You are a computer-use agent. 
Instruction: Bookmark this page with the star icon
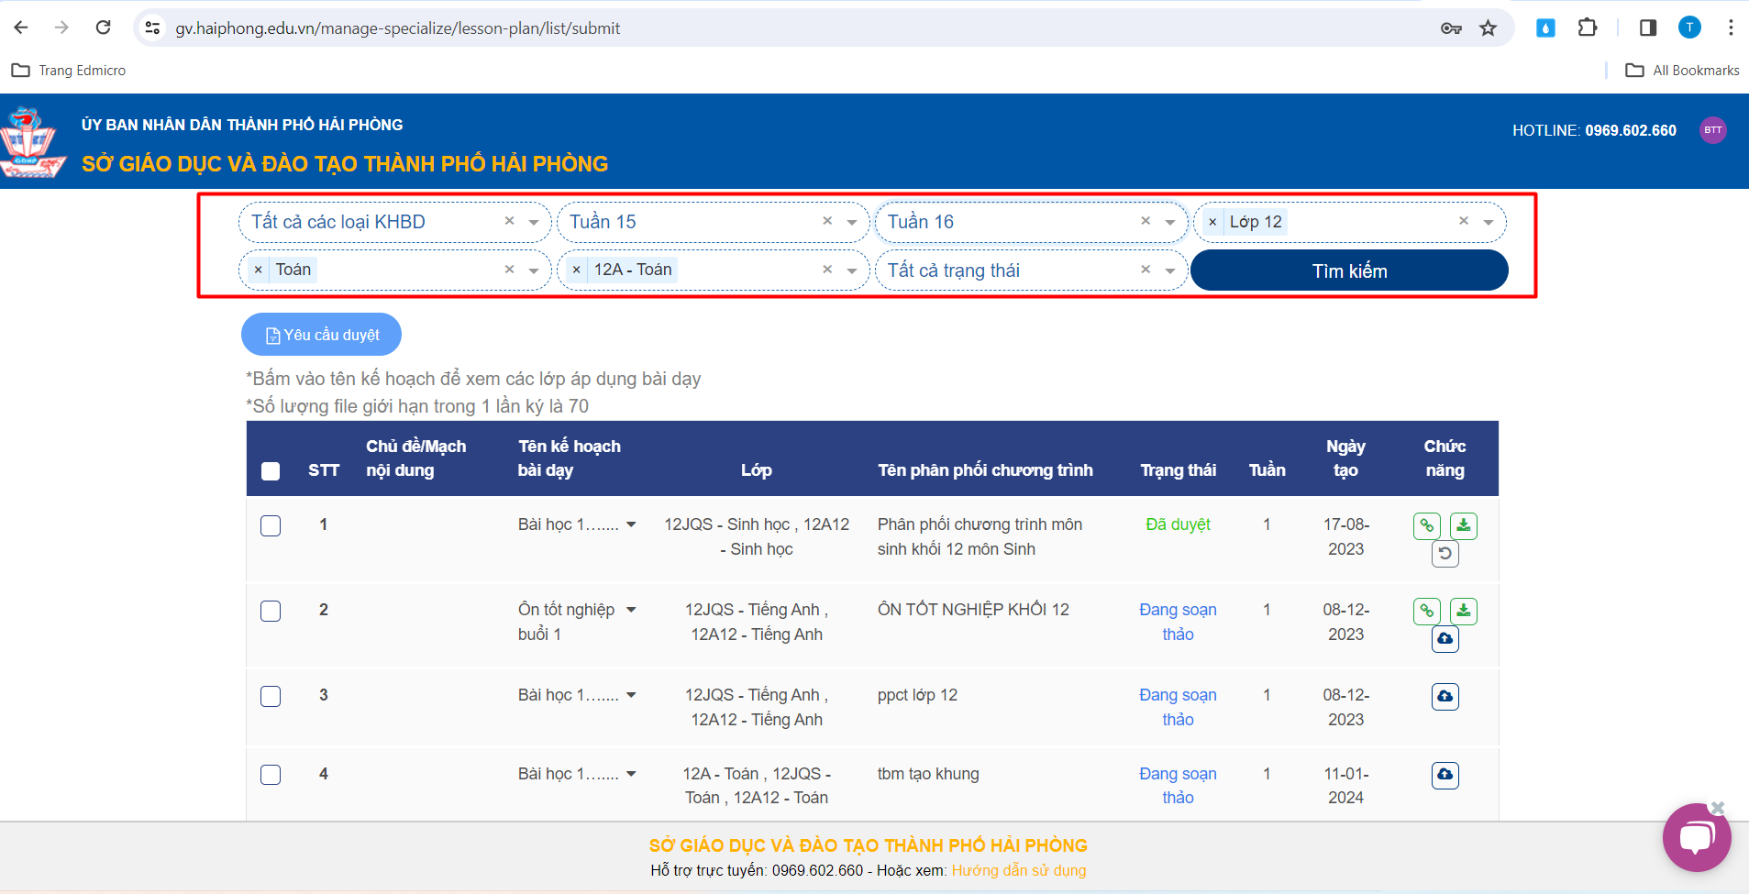1488,28
